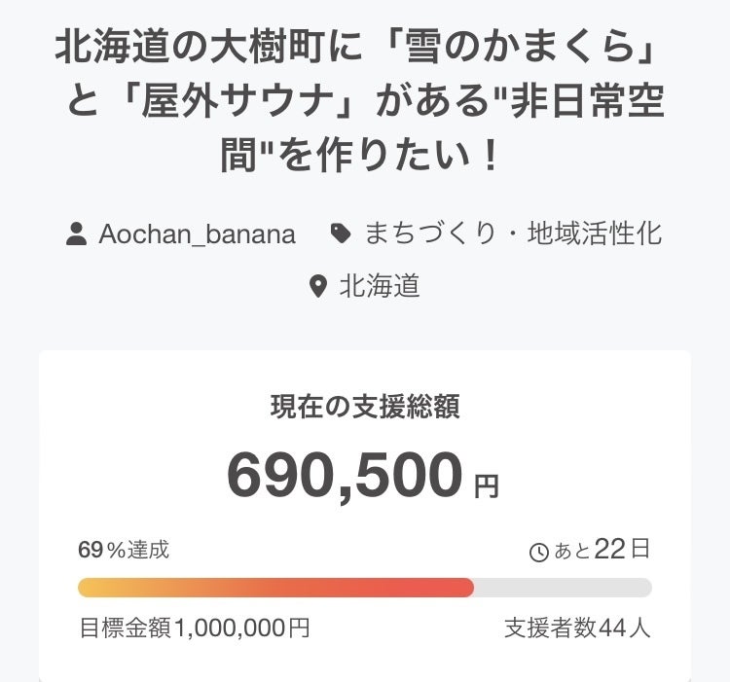Click the 690,500 total amount figure

pos(345,475)
